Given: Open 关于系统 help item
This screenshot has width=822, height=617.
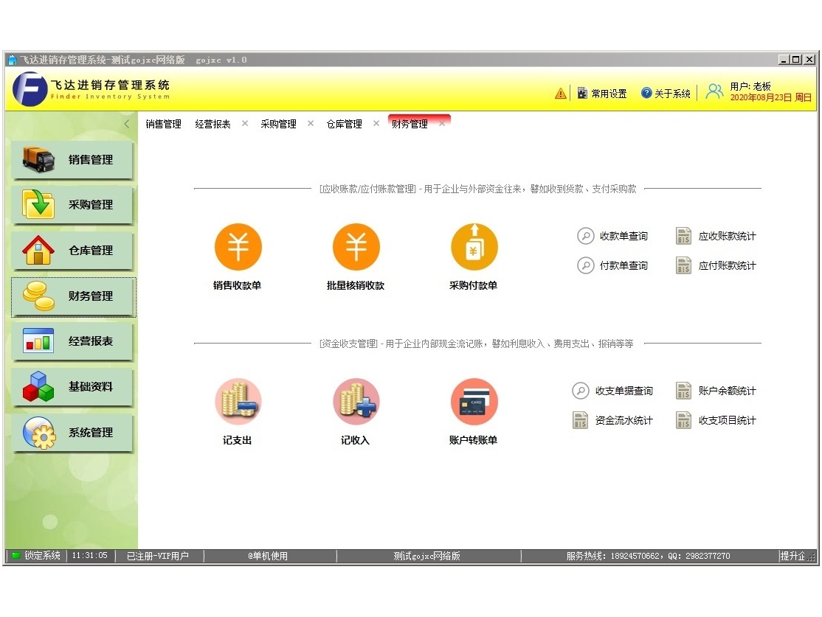Looking at the screenshot, I should click(666, 94).
